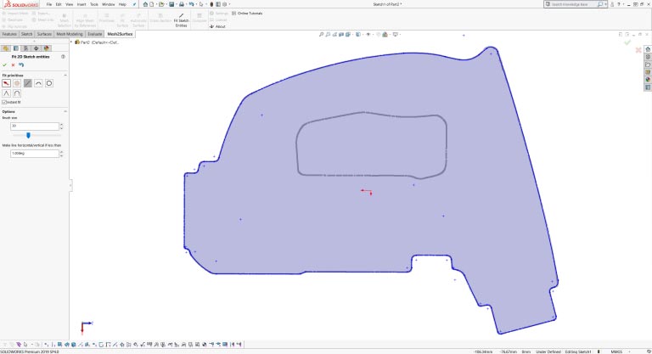Toggle the Instant fit checkbox
This screenshot has height=354, width=652.
[4, 102]
